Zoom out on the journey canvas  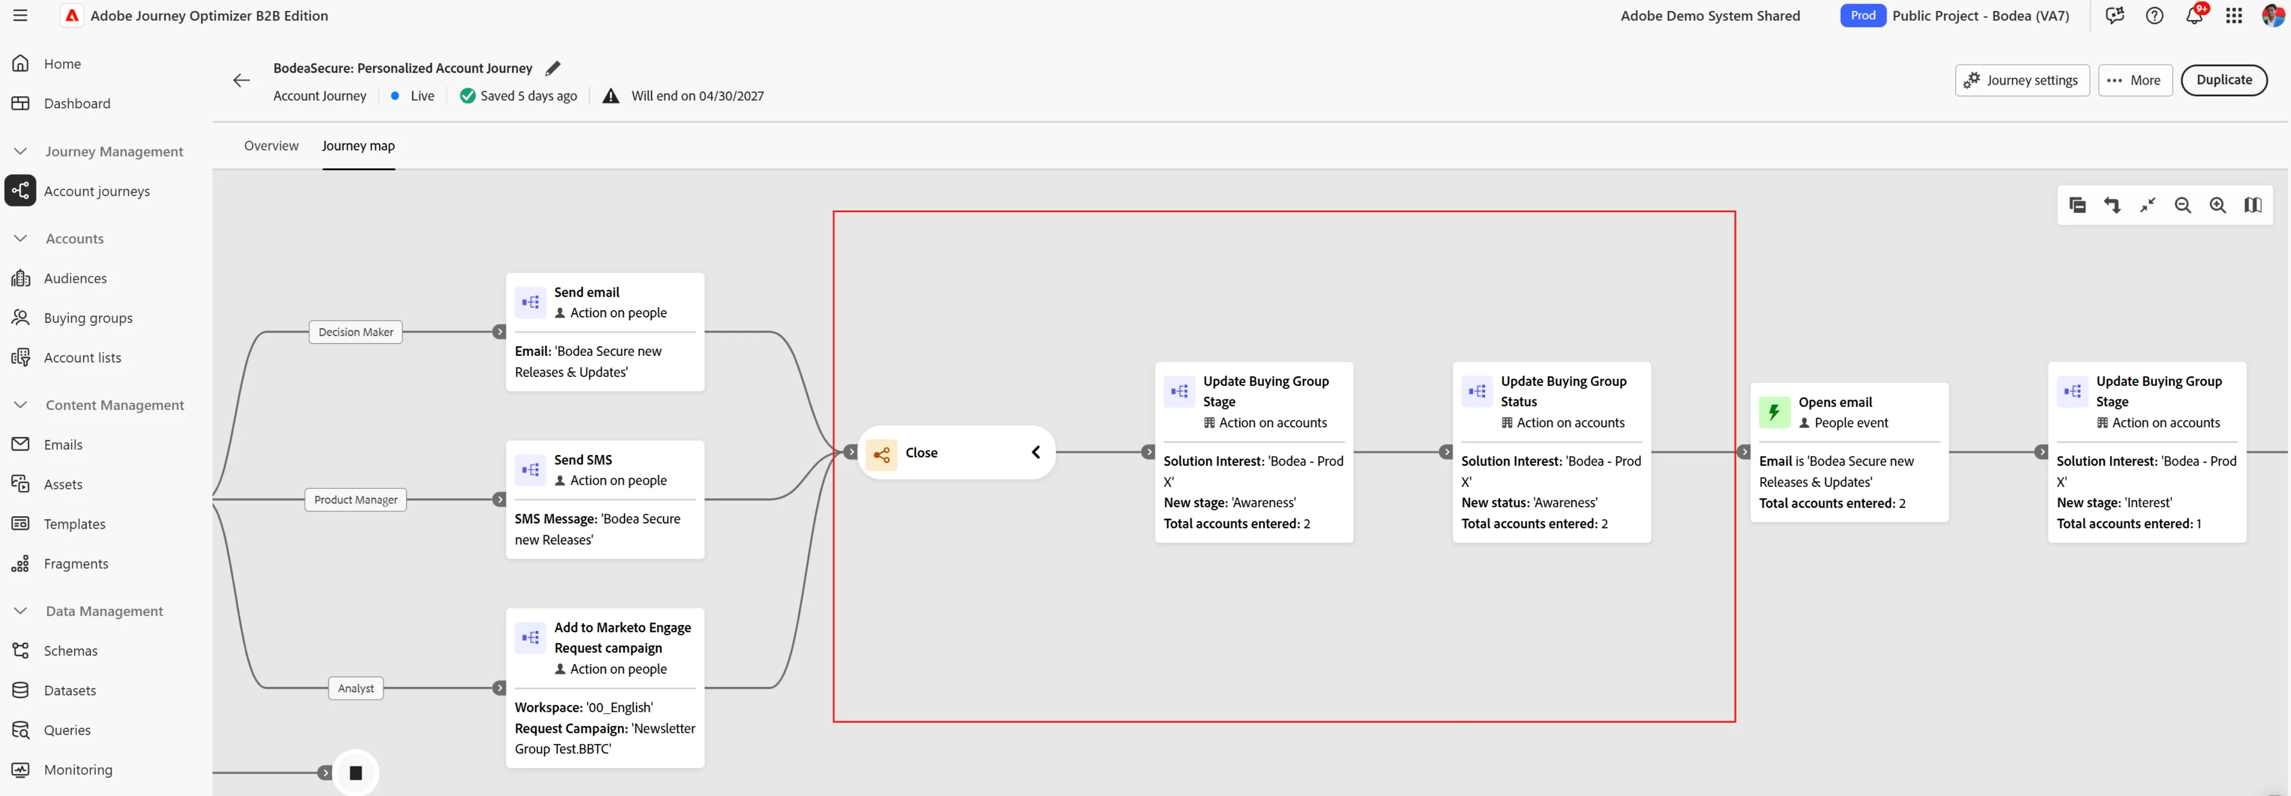click(2183, 205)
